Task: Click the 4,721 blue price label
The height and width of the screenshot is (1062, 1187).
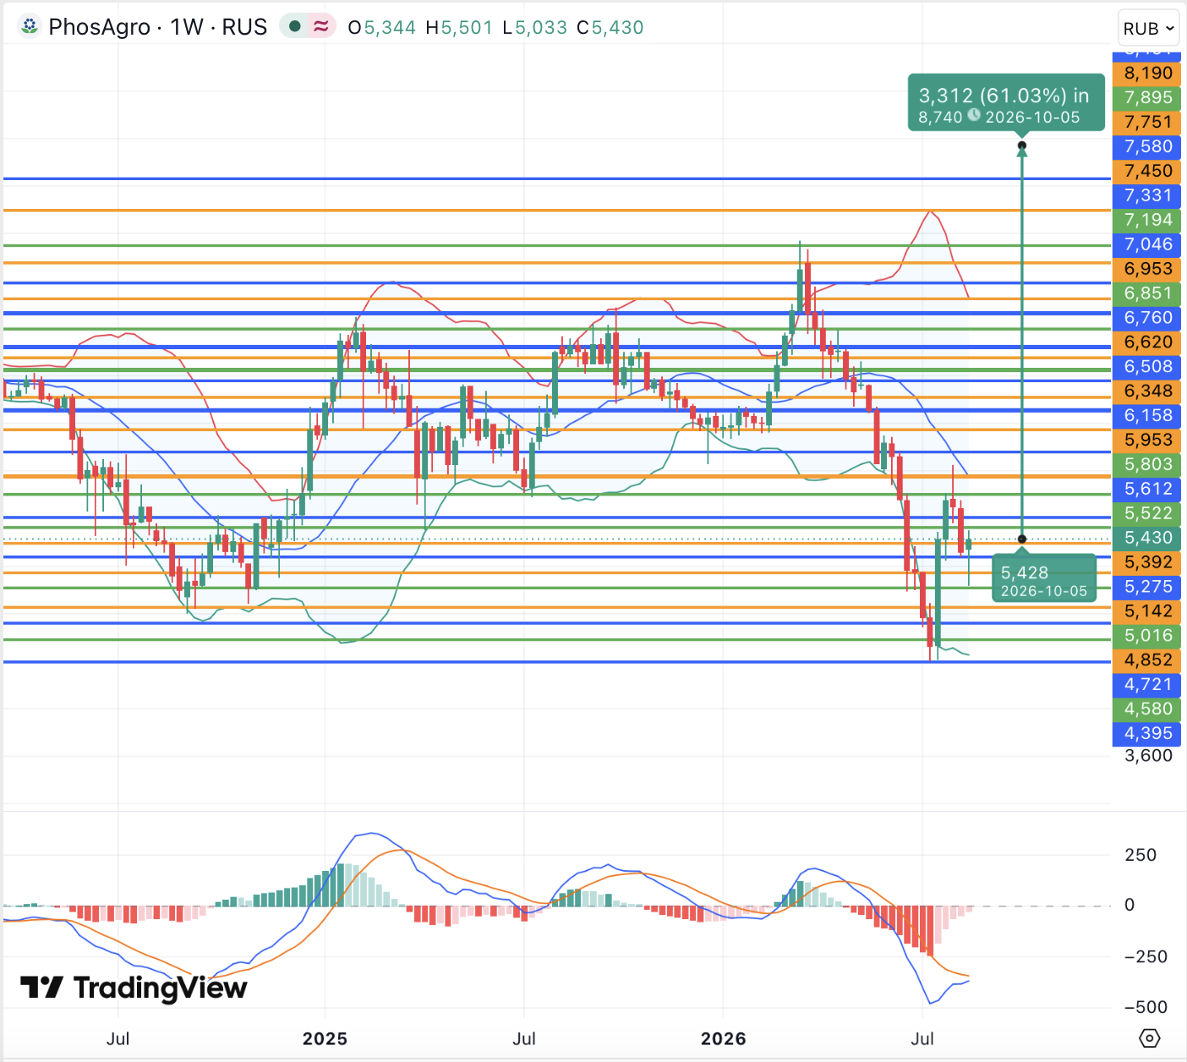Action: click(1147, 687)
